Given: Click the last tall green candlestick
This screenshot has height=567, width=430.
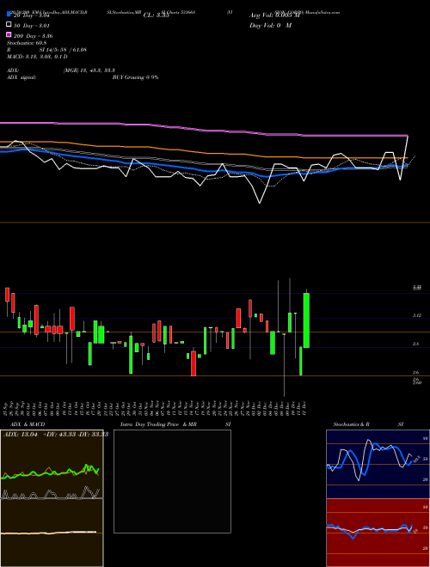Looking at the screenshot, I should pos(306,320).
